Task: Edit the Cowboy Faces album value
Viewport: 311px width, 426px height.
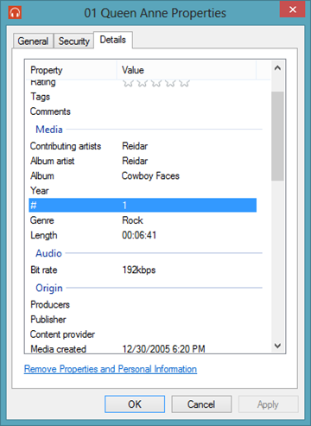Action: 150,175
